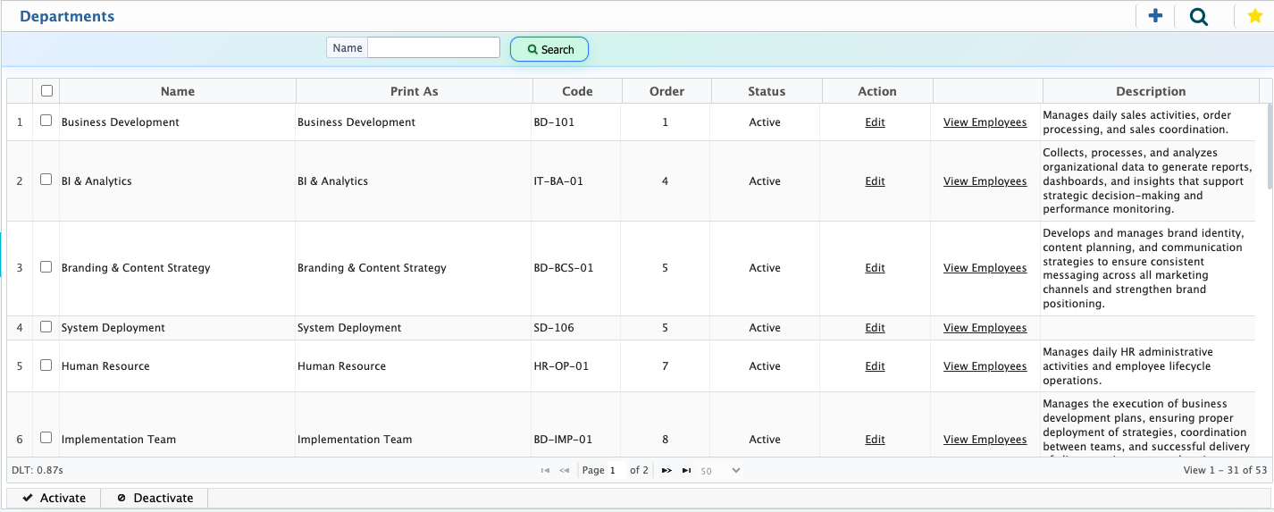Check the System Deployment row checkbox
The width and height of the screenshot is (1274, 512).
coord(46,327)
